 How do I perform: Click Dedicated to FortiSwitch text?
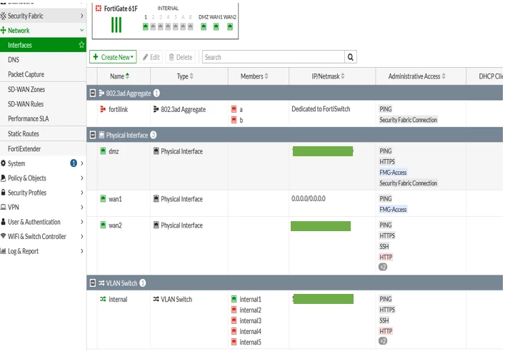(321, 109)
